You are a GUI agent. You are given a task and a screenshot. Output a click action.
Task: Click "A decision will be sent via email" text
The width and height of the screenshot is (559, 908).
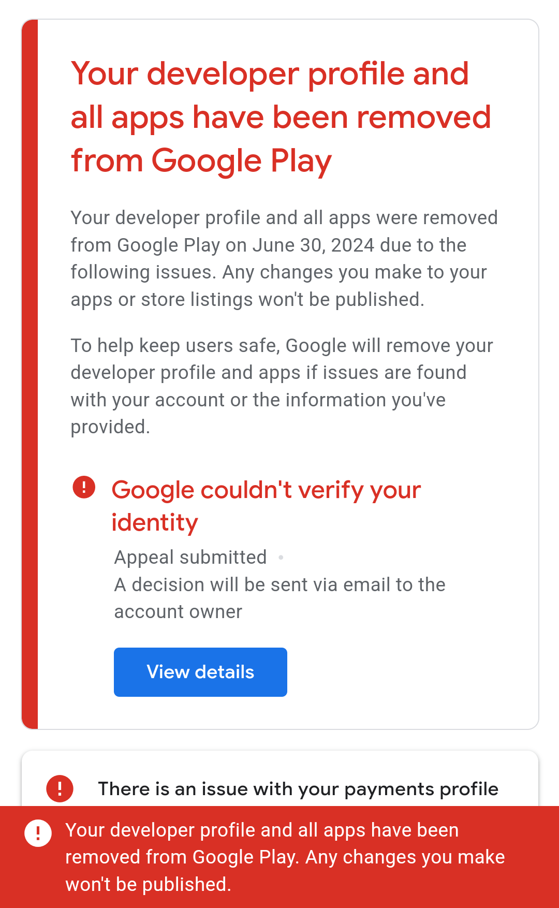point(279,585)
